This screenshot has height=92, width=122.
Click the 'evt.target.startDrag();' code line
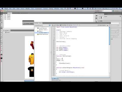(x=67, y=72)
